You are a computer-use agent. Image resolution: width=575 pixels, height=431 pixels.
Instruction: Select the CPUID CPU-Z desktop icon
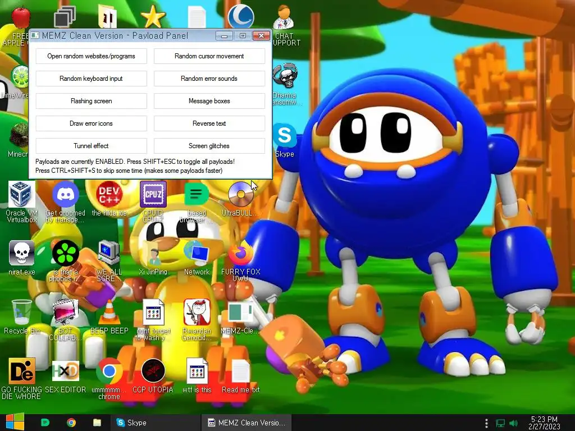[153, 194]
